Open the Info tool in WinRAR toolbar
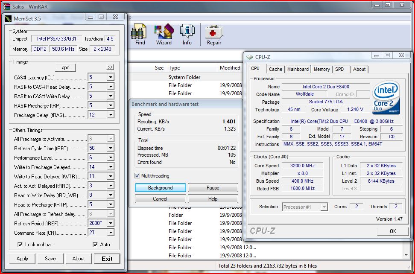The height and width of the screenshot is (274, 415). (187, 35)
